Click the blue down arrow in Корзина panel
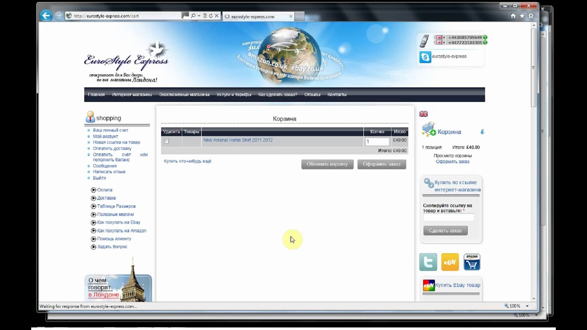The width and height of the screenshot is (587, 330). click(482, 132)
